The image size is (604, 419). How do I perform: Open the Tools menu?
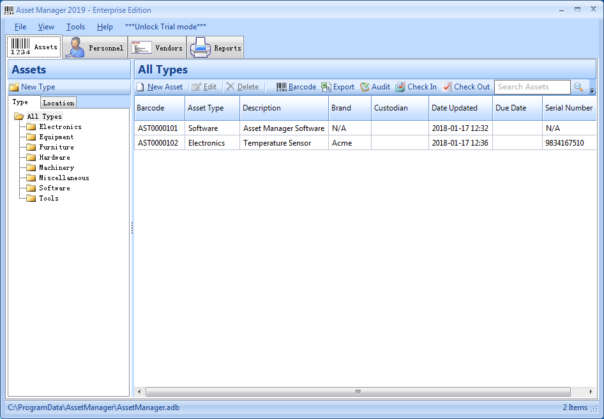click(x=75, y=27)
